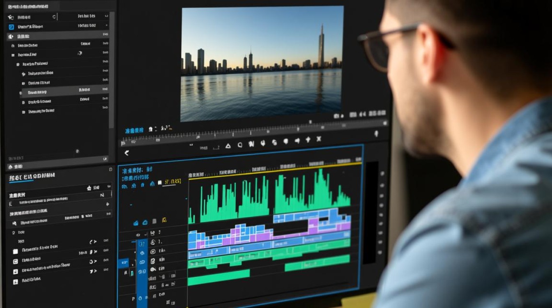
Task: Click on the preview monitor's time ruler
Action: click(x=255, y=133)
